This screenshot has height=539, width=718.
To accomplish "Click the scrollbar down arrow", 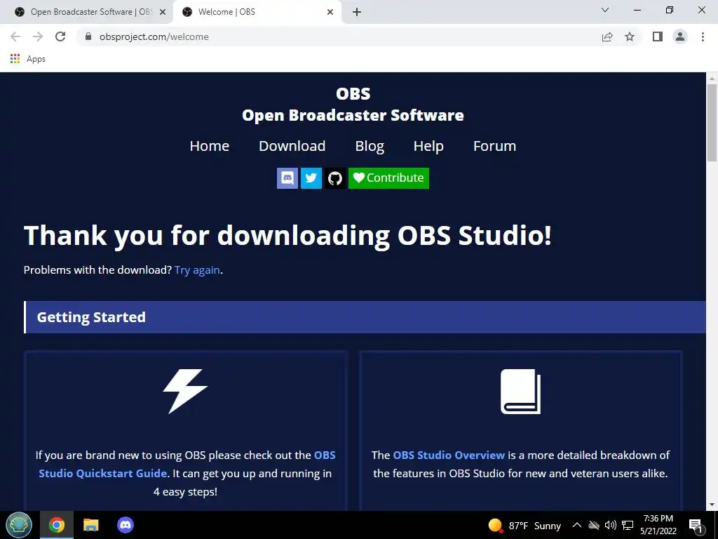I will point(712,505).
